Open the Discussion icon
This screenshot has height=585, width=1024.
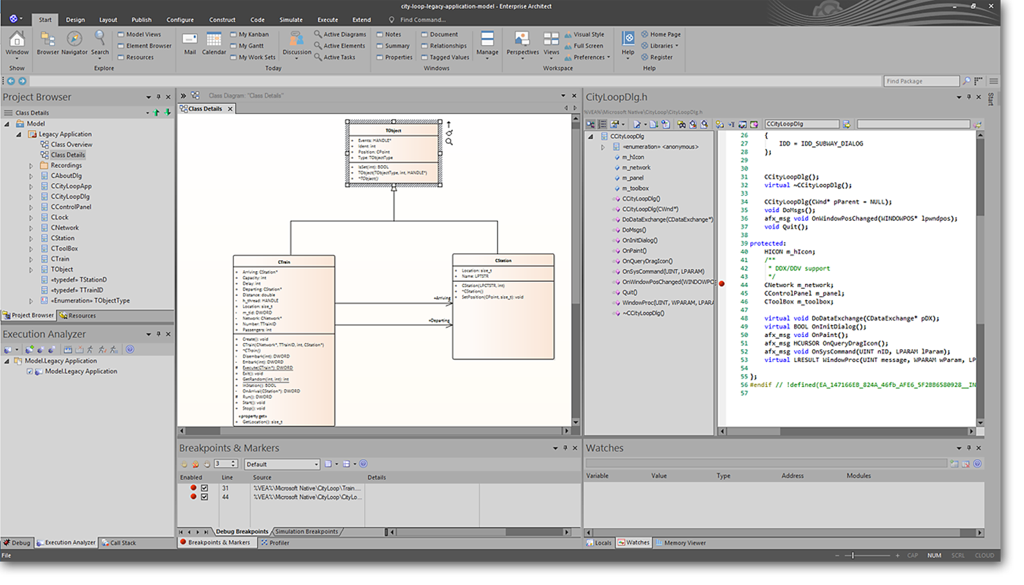(296, 39)
